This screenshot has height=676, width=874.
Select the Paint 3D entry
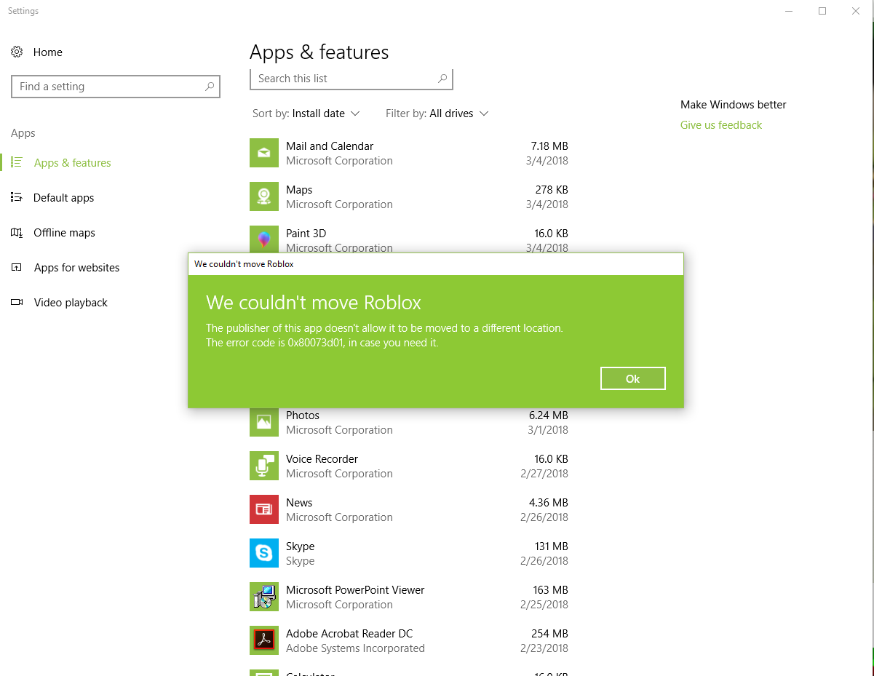point(409,239)
